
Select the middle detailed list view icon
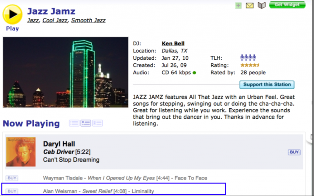click(x=86, y=123)
